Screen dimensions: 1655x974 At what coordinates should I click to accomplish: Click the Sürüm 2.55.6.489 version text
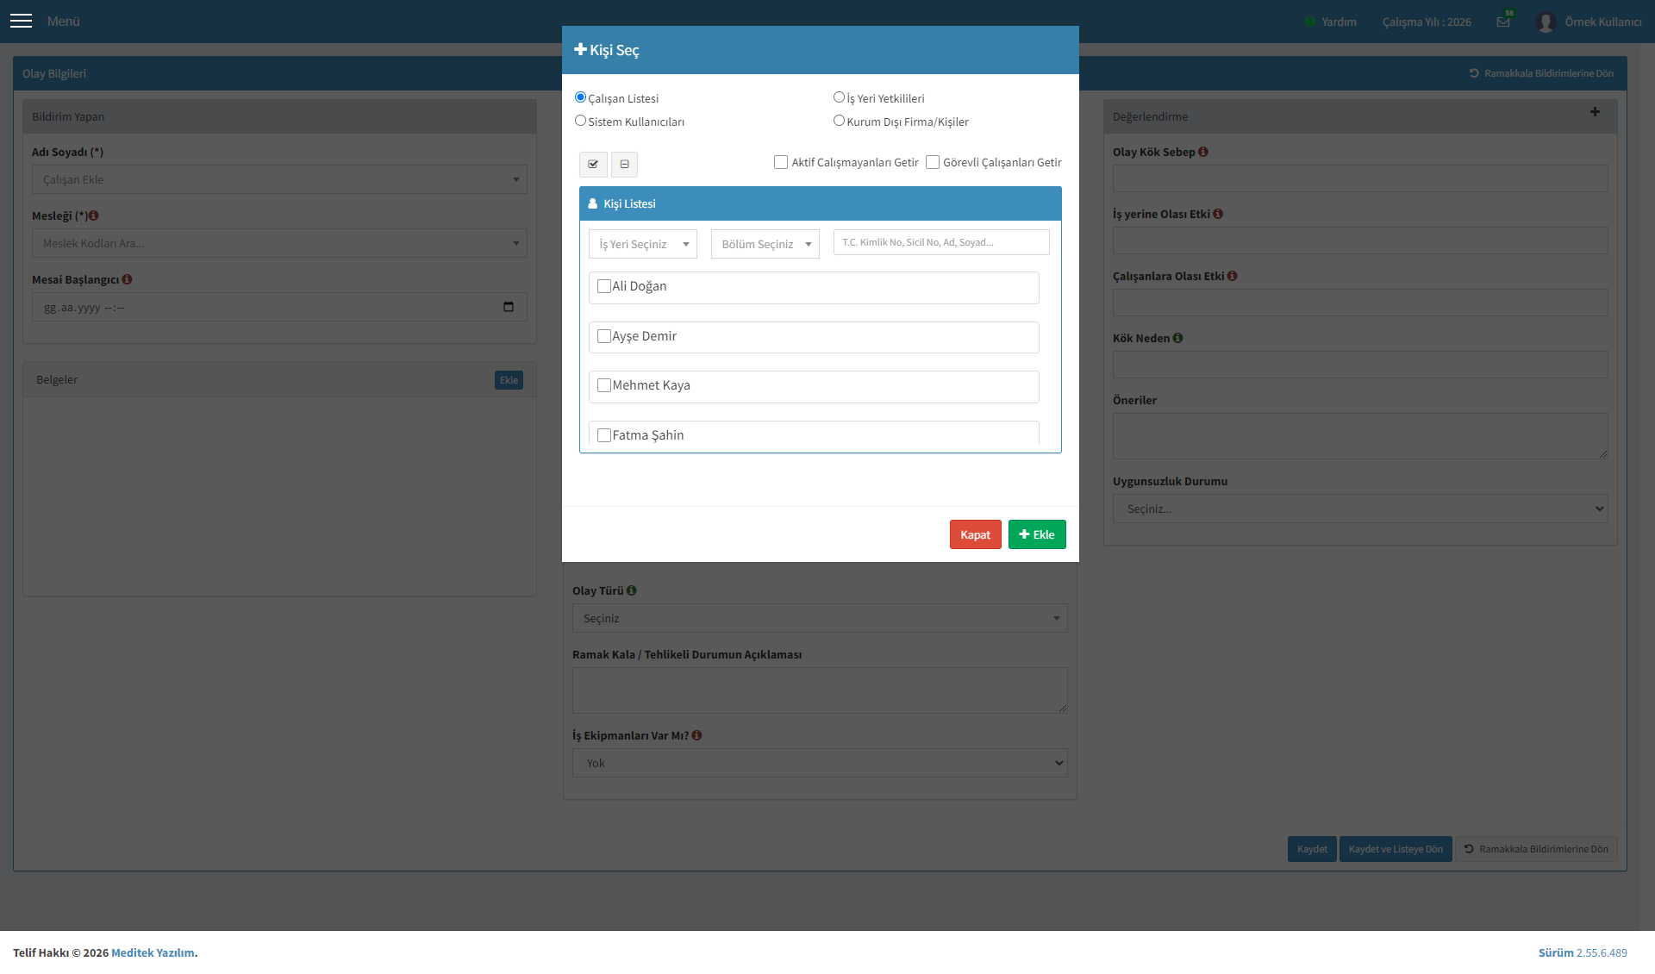point(1583,952)
